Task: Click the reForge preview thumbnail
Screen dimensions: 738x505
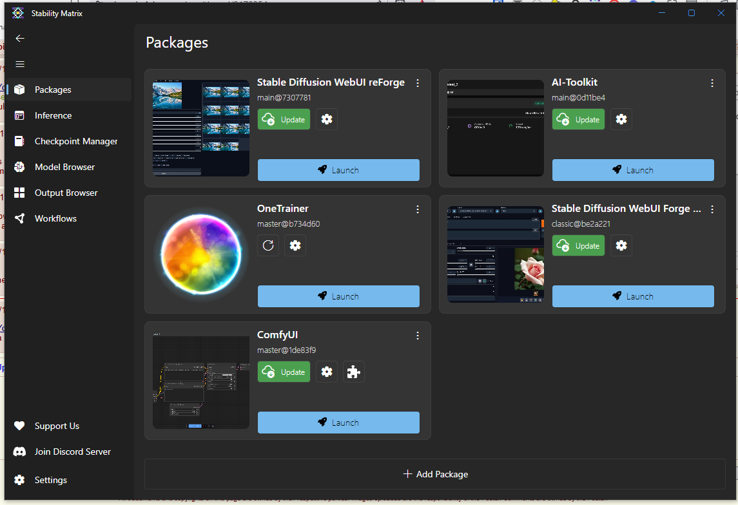Action: coord(201,128)
